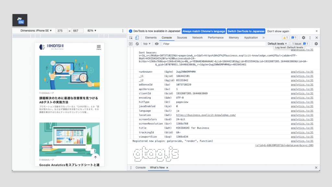Click the scroll-to-top arrow on the webpage
Screen dimensions: 332x187
point(95,157)
